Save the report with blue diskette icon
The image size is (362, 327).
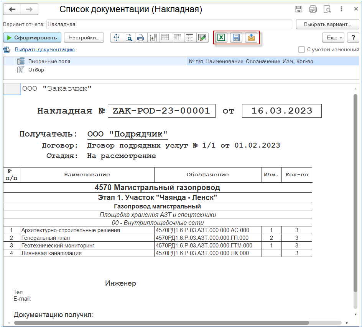pos(236,37)
